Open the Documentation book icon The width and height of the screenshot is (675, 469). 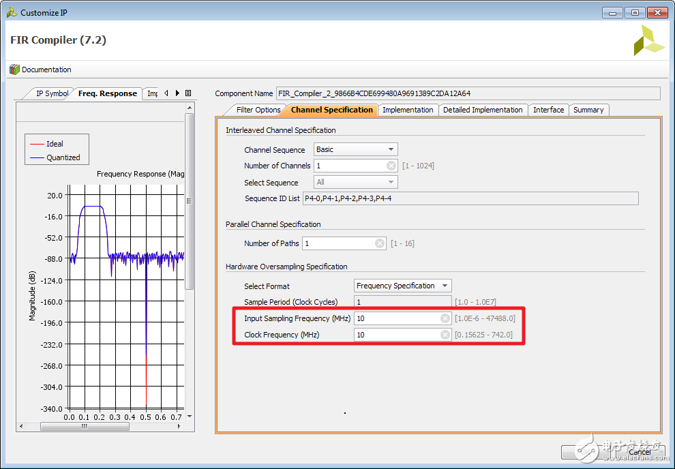(14, 70)
